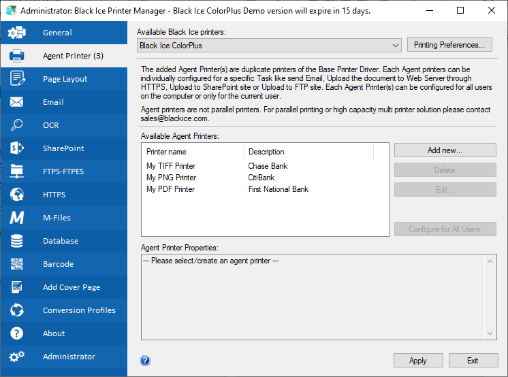Open the Database tab
Screen dimensions: 508x377
[x=61, y=241]
